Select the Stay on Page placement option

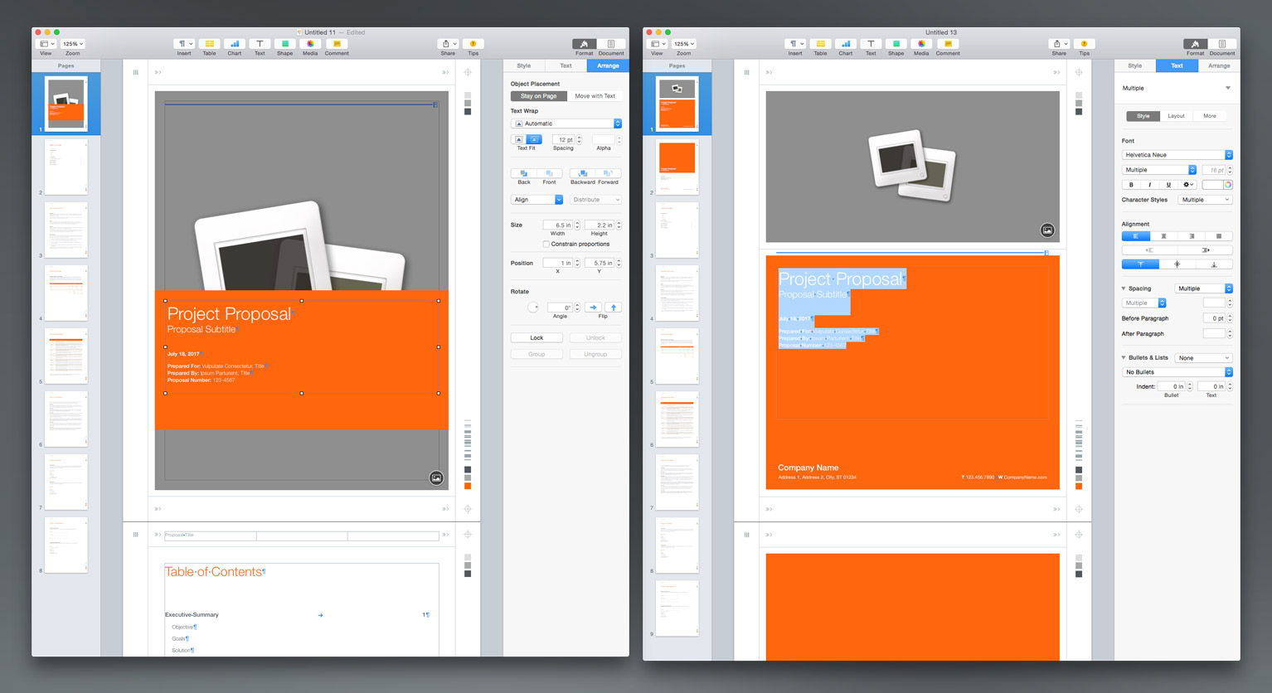538,96
